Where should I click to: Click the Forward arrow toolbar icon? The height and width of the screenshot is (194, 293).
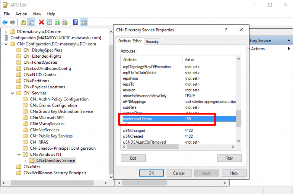click(x=13, y=23)
